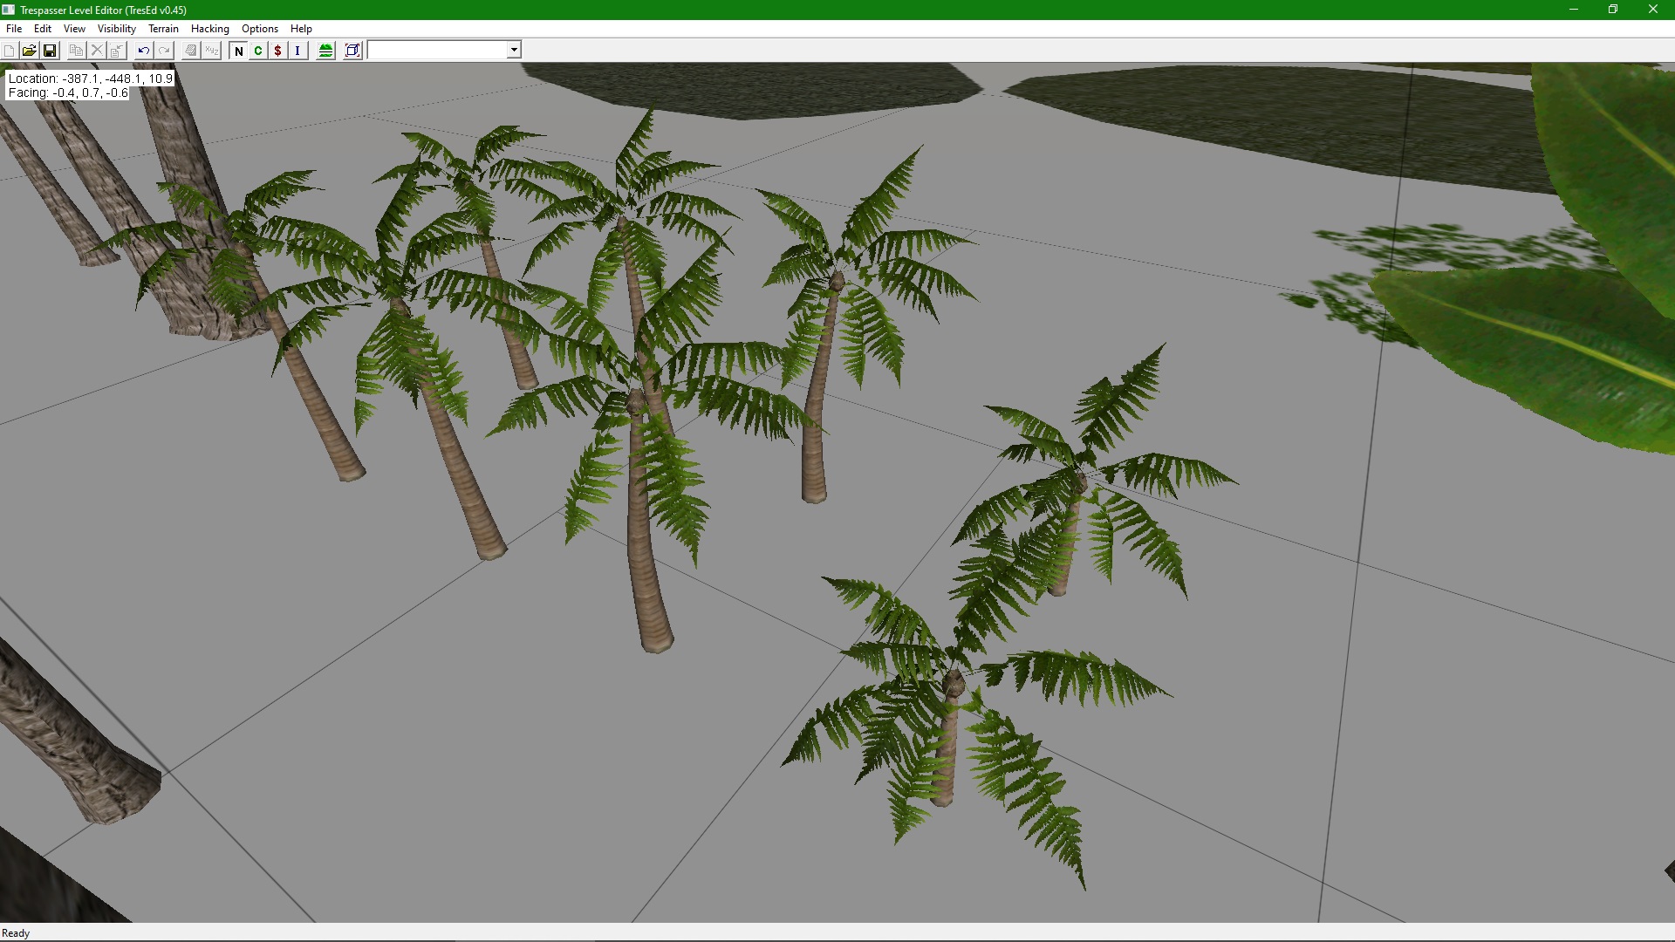Click the New file toolbar icon
The image size is (1675, 942).
click(9, 51)
